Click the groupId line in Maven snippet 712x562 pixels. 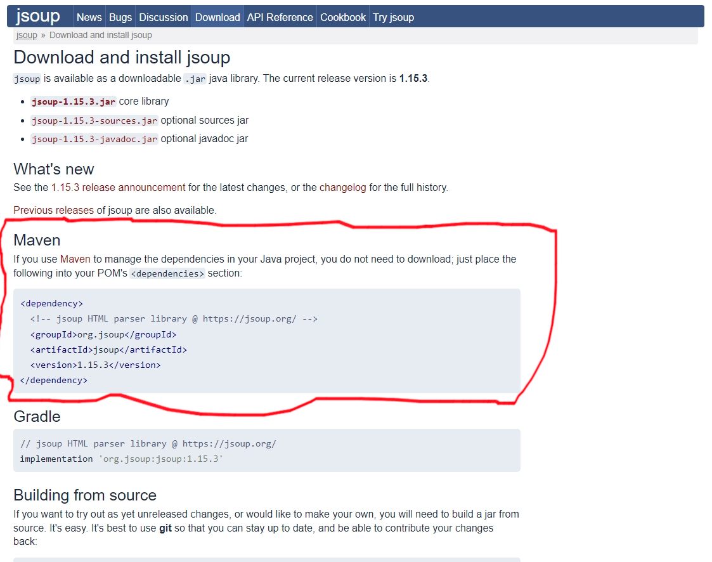(x=103, y=334)
